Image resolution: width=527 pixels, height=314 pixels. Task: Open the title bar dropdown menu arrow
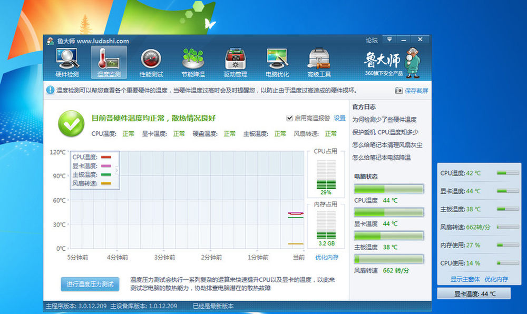point(389,40)
